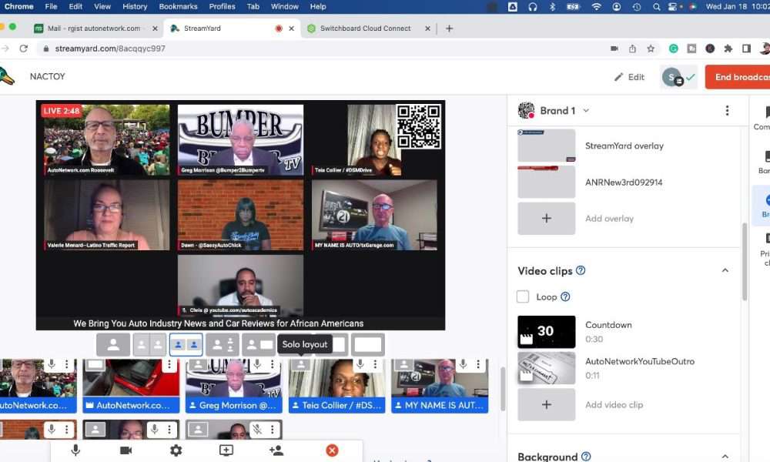The width and height of the screenshot is (770, 462).
Task: Click the brand panel vertical scrollbar
Action: tap(745, 261)
